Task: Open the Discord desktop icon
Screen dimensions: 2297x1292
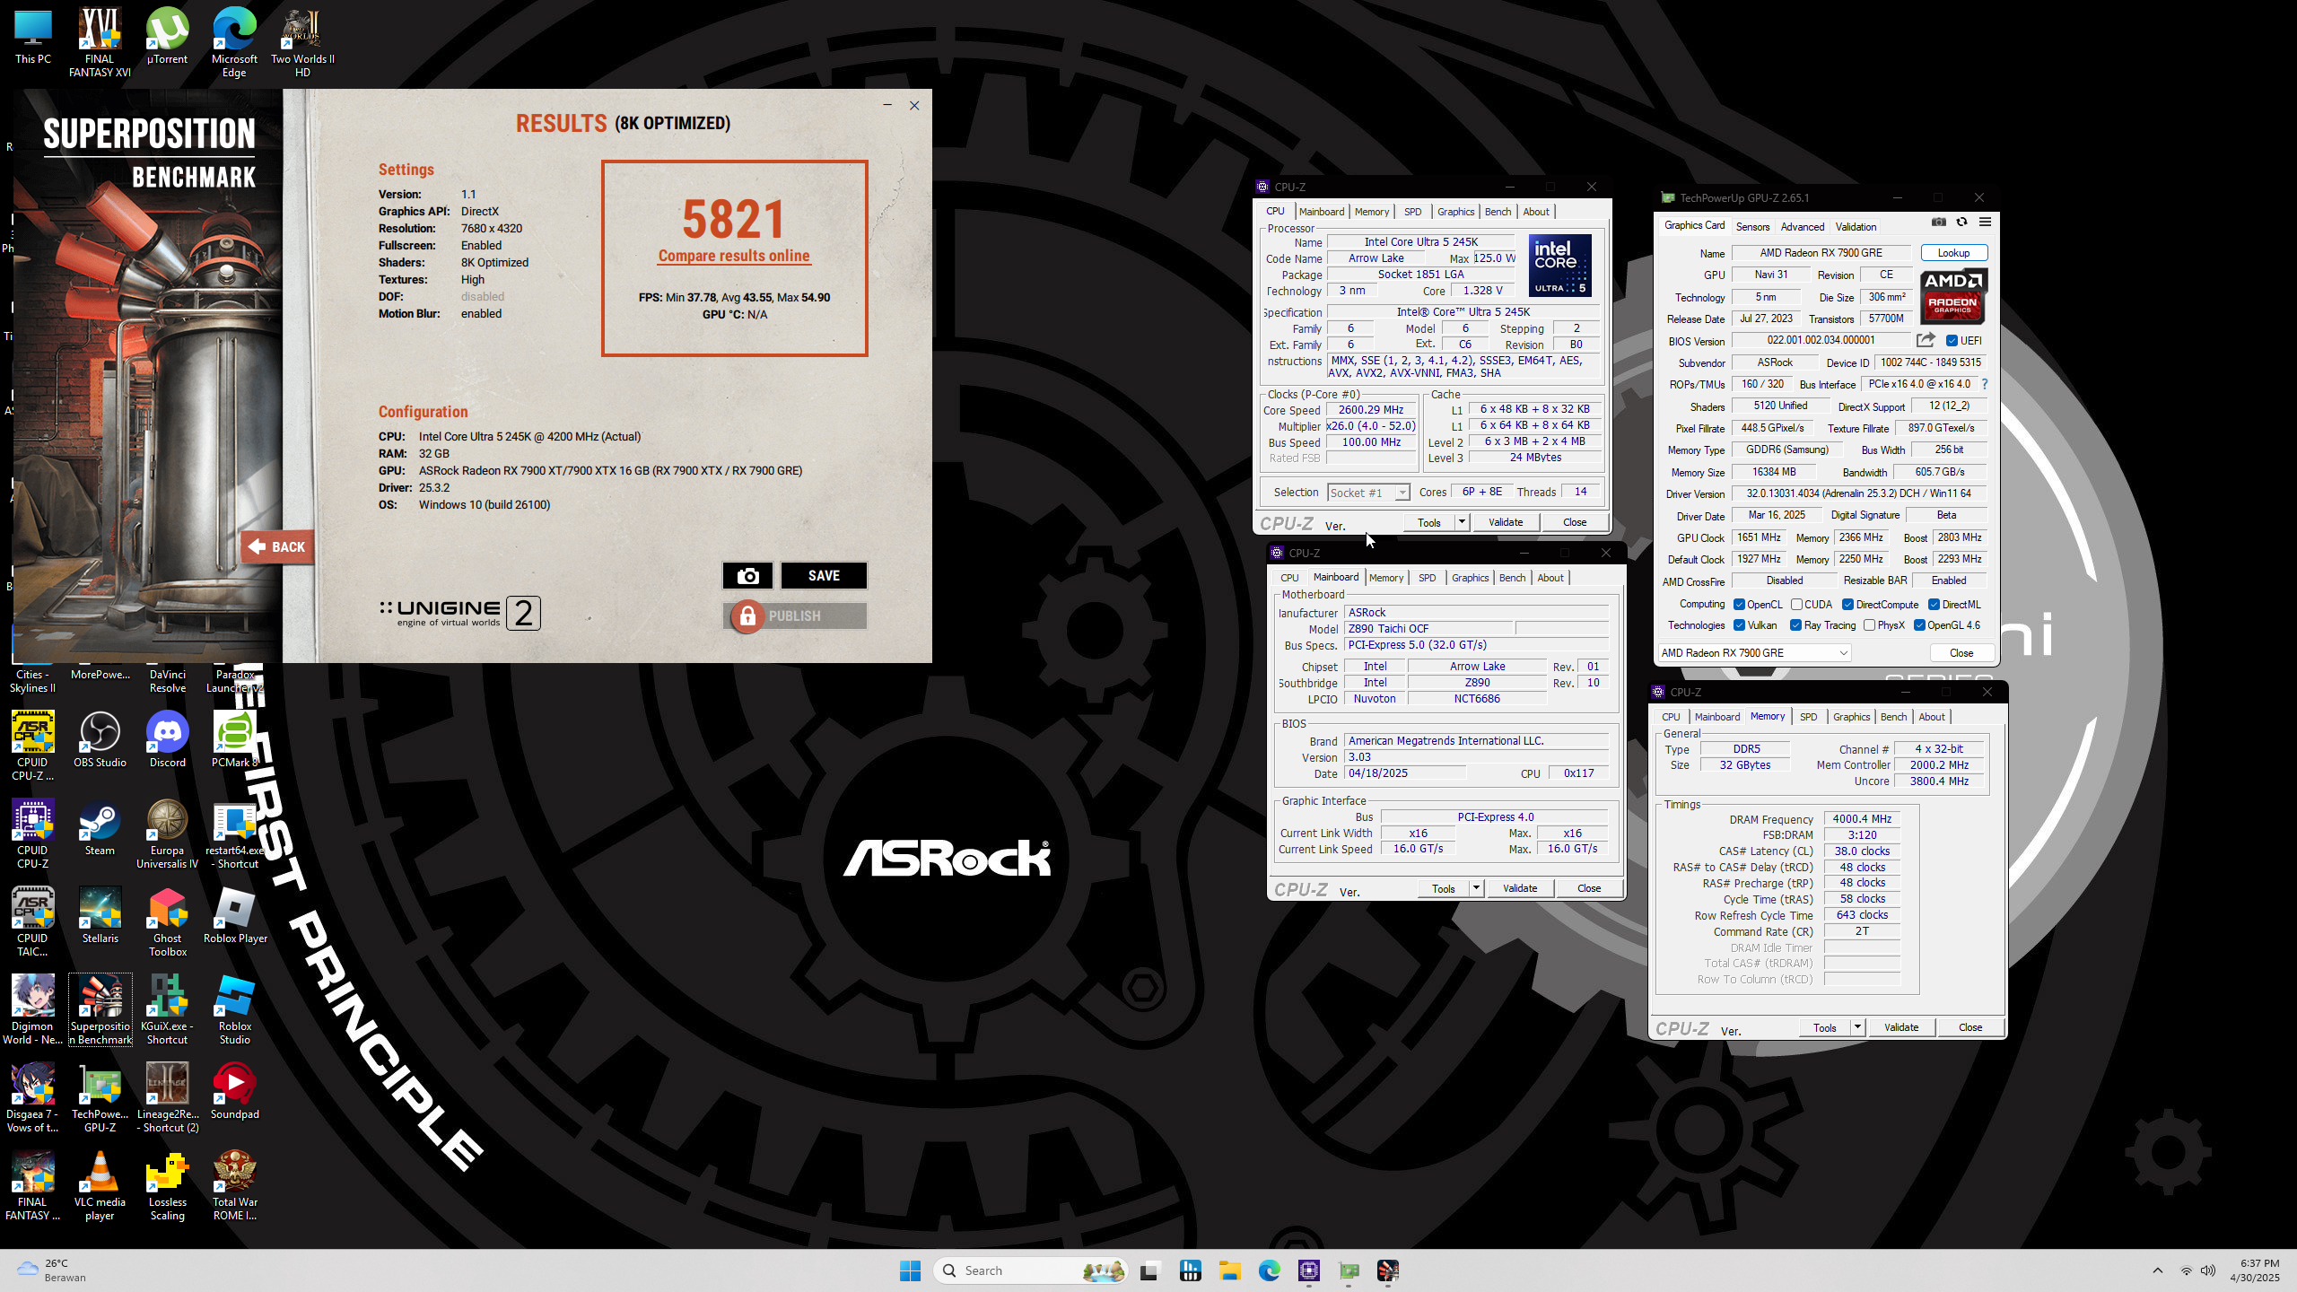Action: [x=167, y=740]
